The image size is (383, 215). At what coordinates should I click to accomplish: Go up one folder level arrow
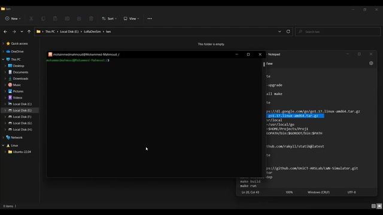[x=29, y=32]
